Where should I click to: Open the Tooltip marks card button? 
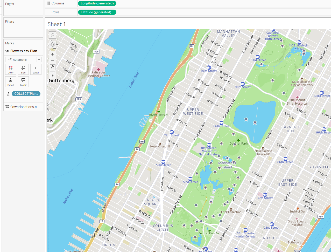point(23,82)
